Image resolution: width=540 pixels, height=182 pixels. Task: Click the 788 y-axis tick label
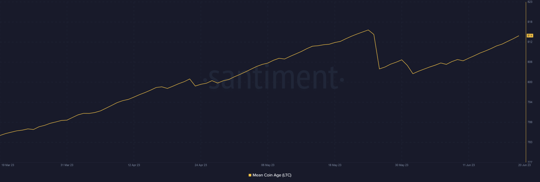pos(530,122)
